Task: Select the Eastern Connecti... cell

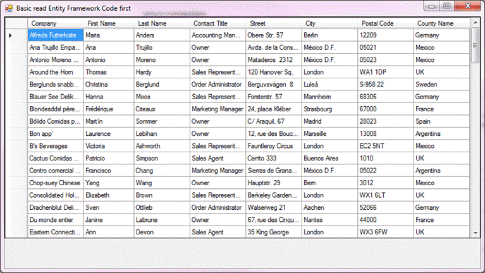Action: tap(56, 232)
